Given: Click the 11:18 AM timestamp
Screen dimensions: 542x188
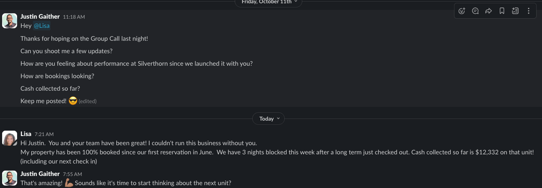Looking at the screenshot, I should [74, 17].
